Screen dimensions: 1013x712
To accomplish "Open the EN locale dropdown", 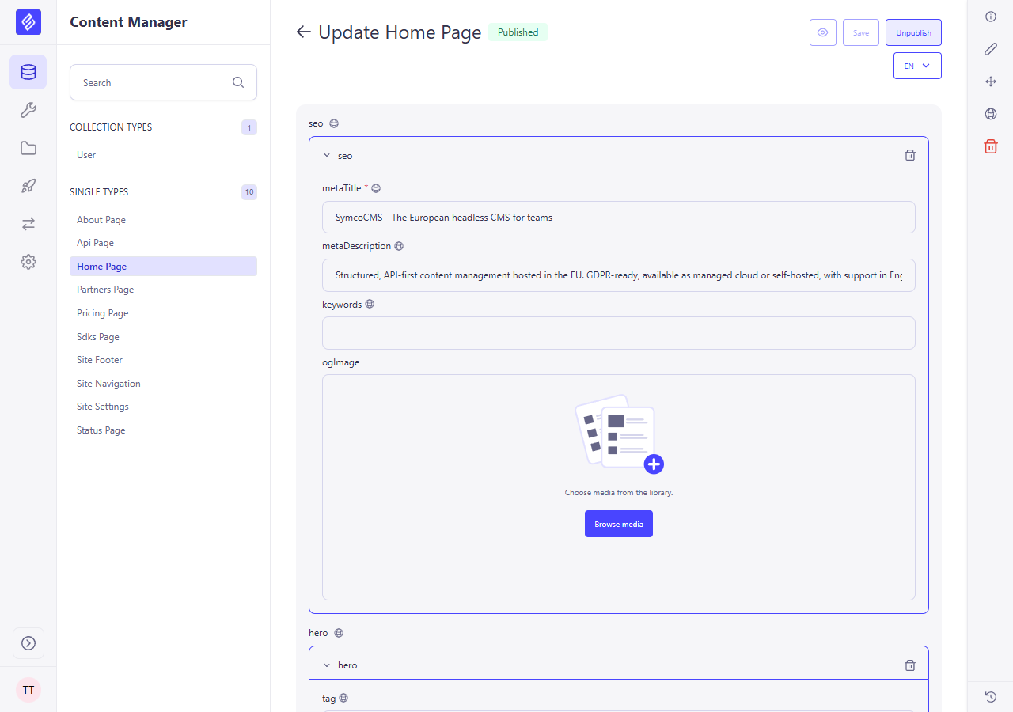I will coord(917,66).
